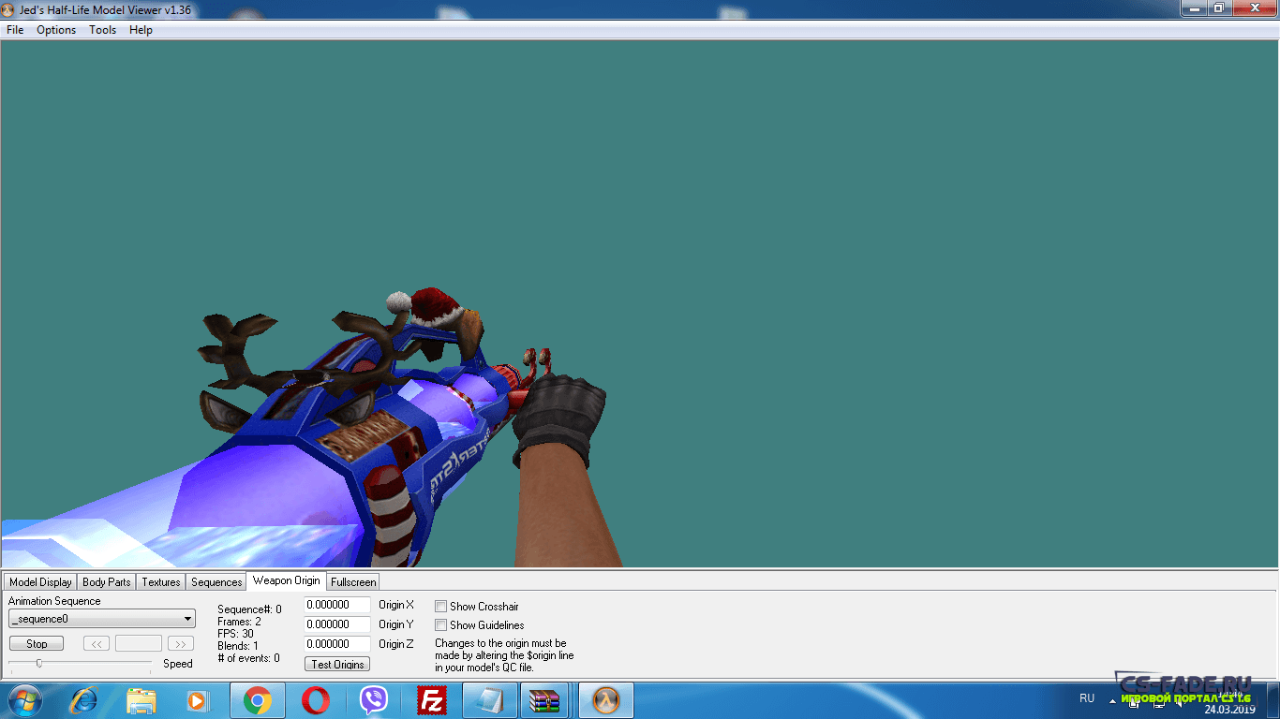Open the Help menu
Viewport: 1280px width, 719px height.
[x=141, y=30]
